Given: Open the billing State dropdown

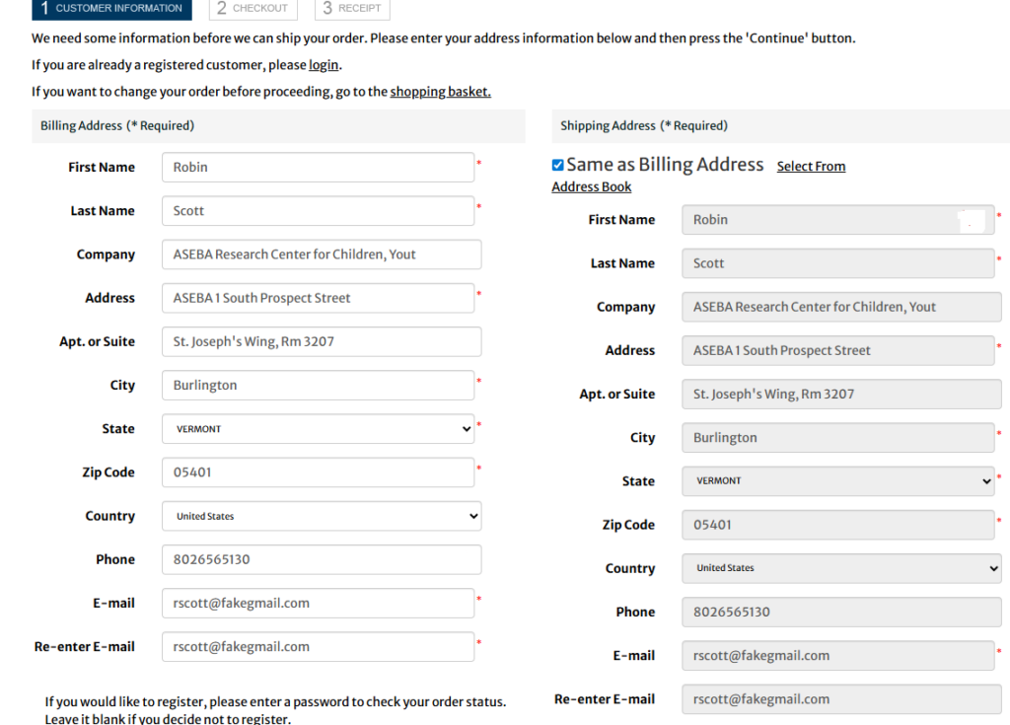Looking at the screenshot, I should point(318,429).
